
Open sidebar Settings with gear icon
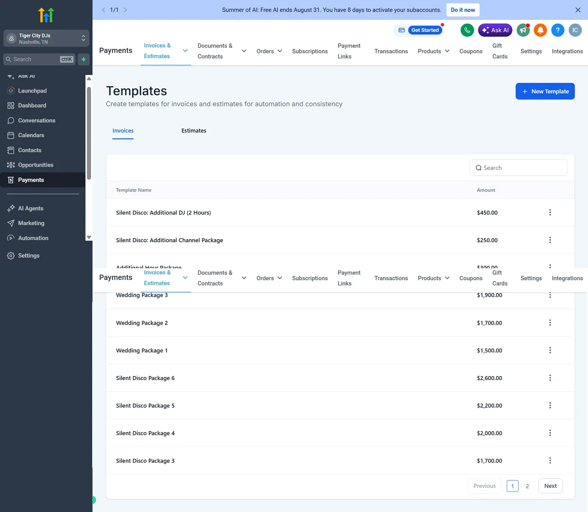click(x=23, y=255)
